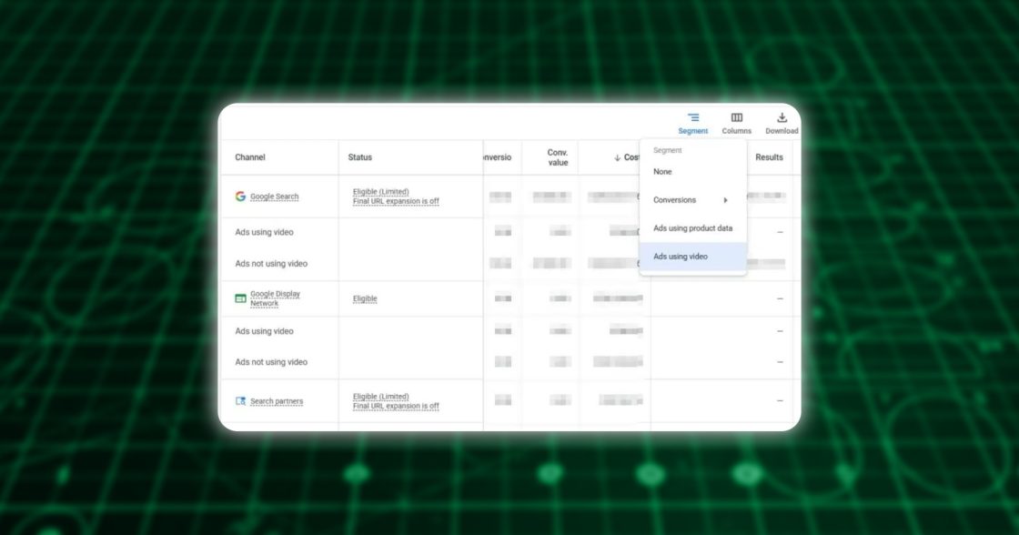This screenshot has height=535, width=1019.
Task: Sort by the Results column header
Action: [x=769, y=156]
